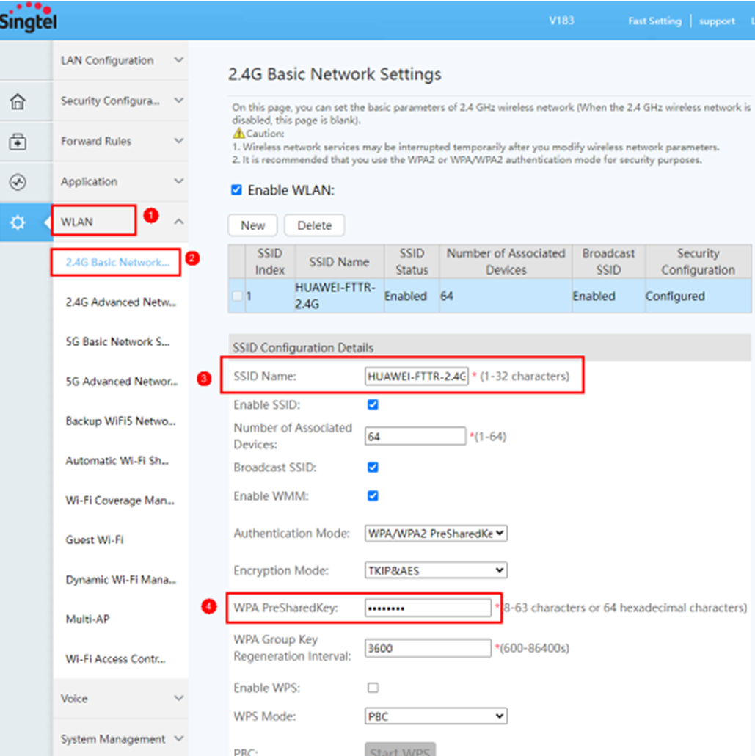Toggle the Broadcast SSID checkbox

pos(373,468)
